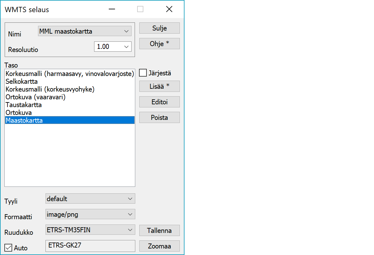Select the Selkokartta layer
This screenshot has width=374, height=255.
tap(22, 82)
